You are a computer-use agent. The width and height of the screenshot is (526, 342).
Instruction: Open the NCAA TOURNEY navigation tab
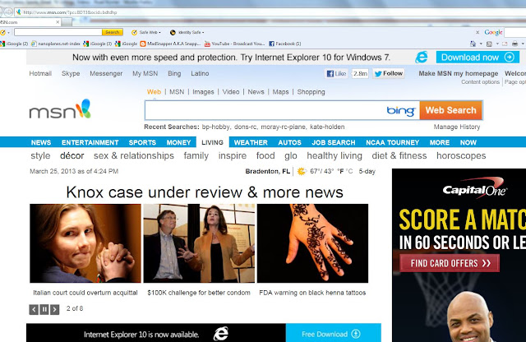[393, 142]
